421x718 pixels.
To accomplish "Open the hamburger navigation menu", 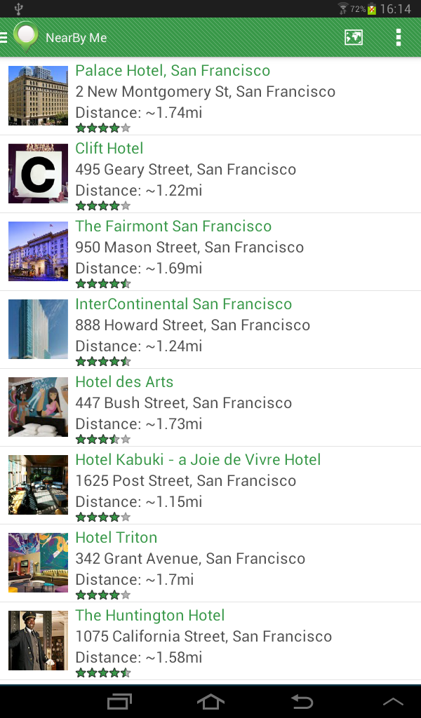I will [4, 38].
